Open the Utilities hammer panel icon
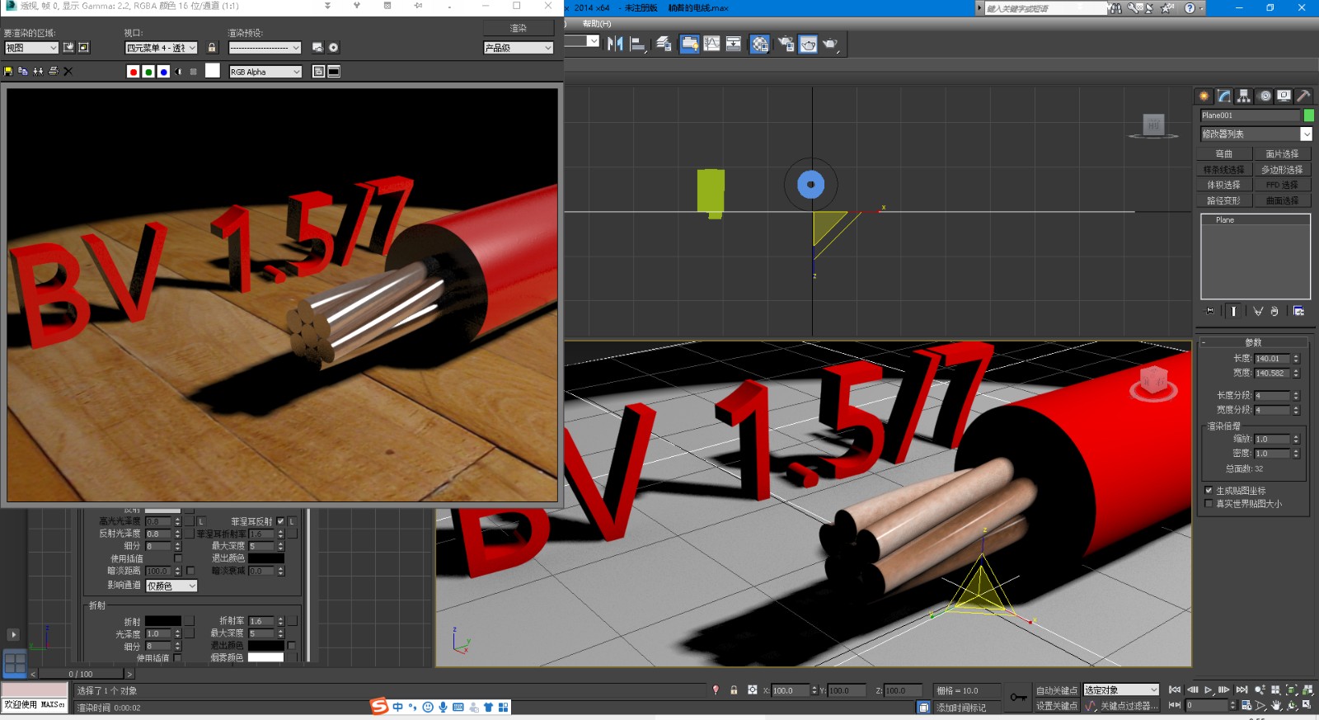Image resolution: width=1319 pixels, height=720 pixels. [1303, 96]
